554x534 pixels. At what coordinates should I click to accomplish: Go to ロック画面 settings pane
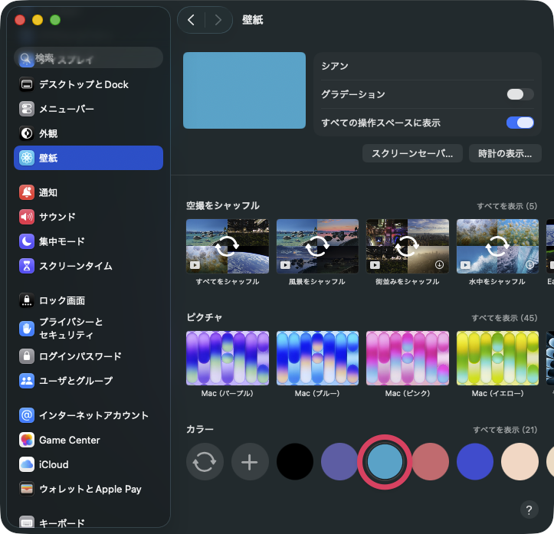62,300
